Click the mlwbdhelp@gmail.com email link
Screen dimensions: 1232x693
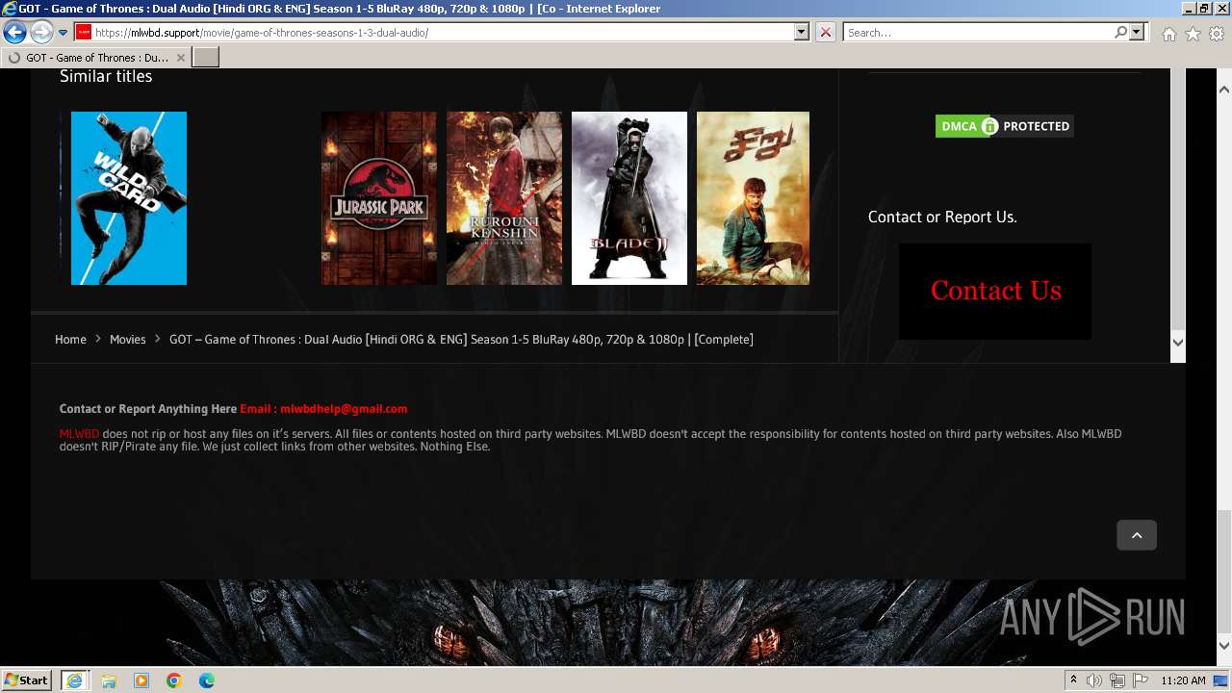point(344,409)
